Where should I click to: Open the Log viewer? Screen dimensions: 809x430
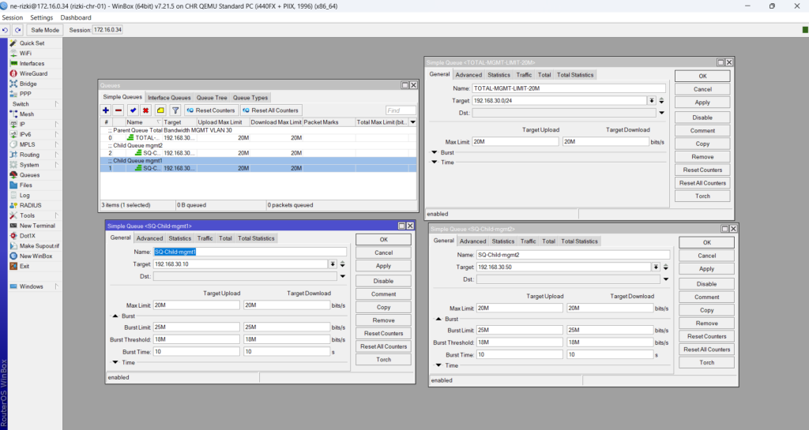[24, 195]
